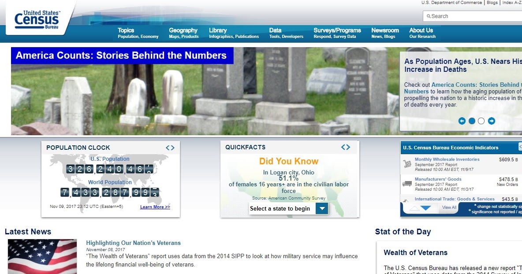Go to next carousel slide arrow
This screenshot has width=522, height=274.
[492, 121]
